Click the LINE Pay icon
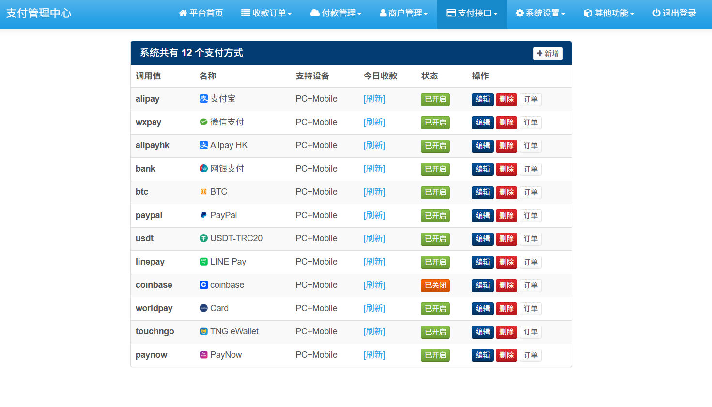Image resolution: width=712 pixels, height=407 pixels. 203,262
